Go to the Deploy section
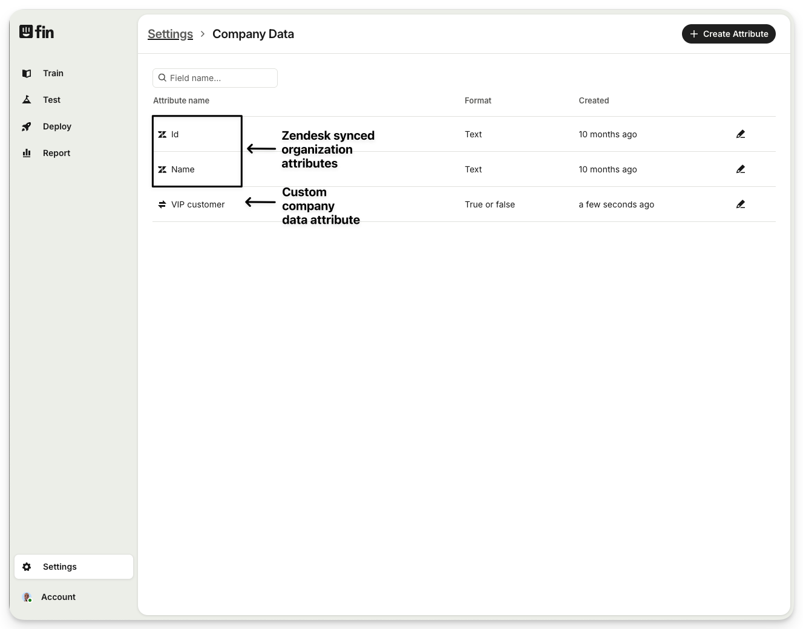The image size is (803, 629). (57, 126)
